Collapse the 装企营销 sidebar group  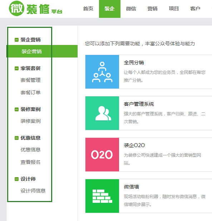coord(16,40)
